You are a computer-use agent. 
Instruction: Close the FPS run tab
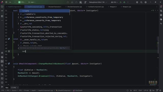18,88
